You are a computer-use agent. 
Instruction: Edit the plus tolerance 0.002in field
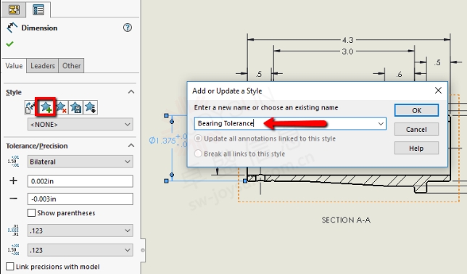(x=80, y=181)
